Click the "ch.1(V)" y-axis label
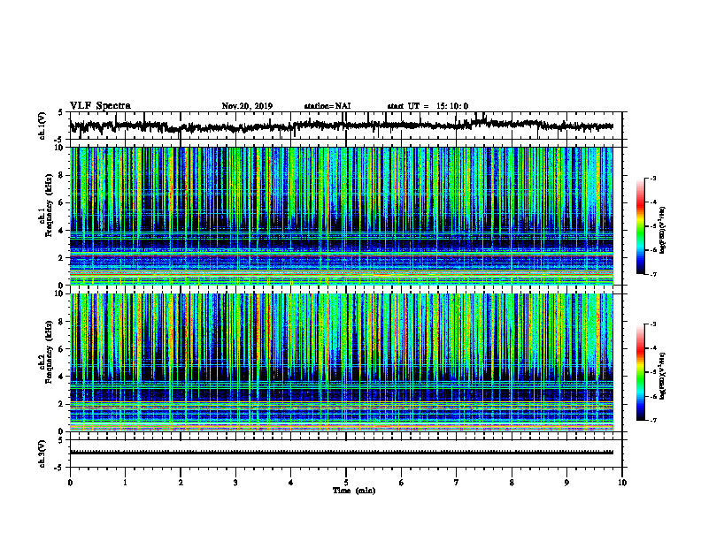 [x=42, y=126]
